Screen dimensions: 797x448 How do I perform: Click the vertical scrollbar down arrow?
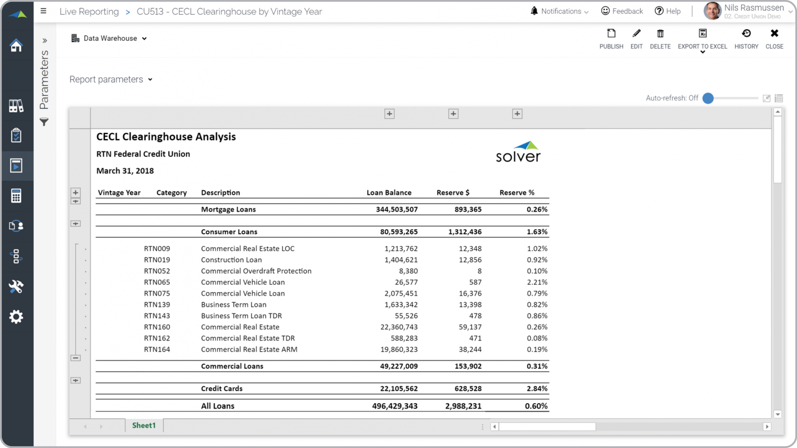(778, 414)
